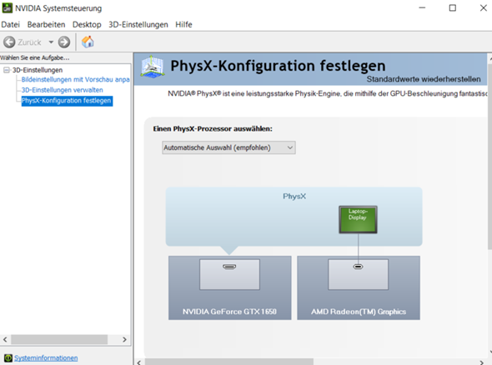
Task: Click the Wählen Sie eine Aufgabe label
Action: tap(34, 57)
